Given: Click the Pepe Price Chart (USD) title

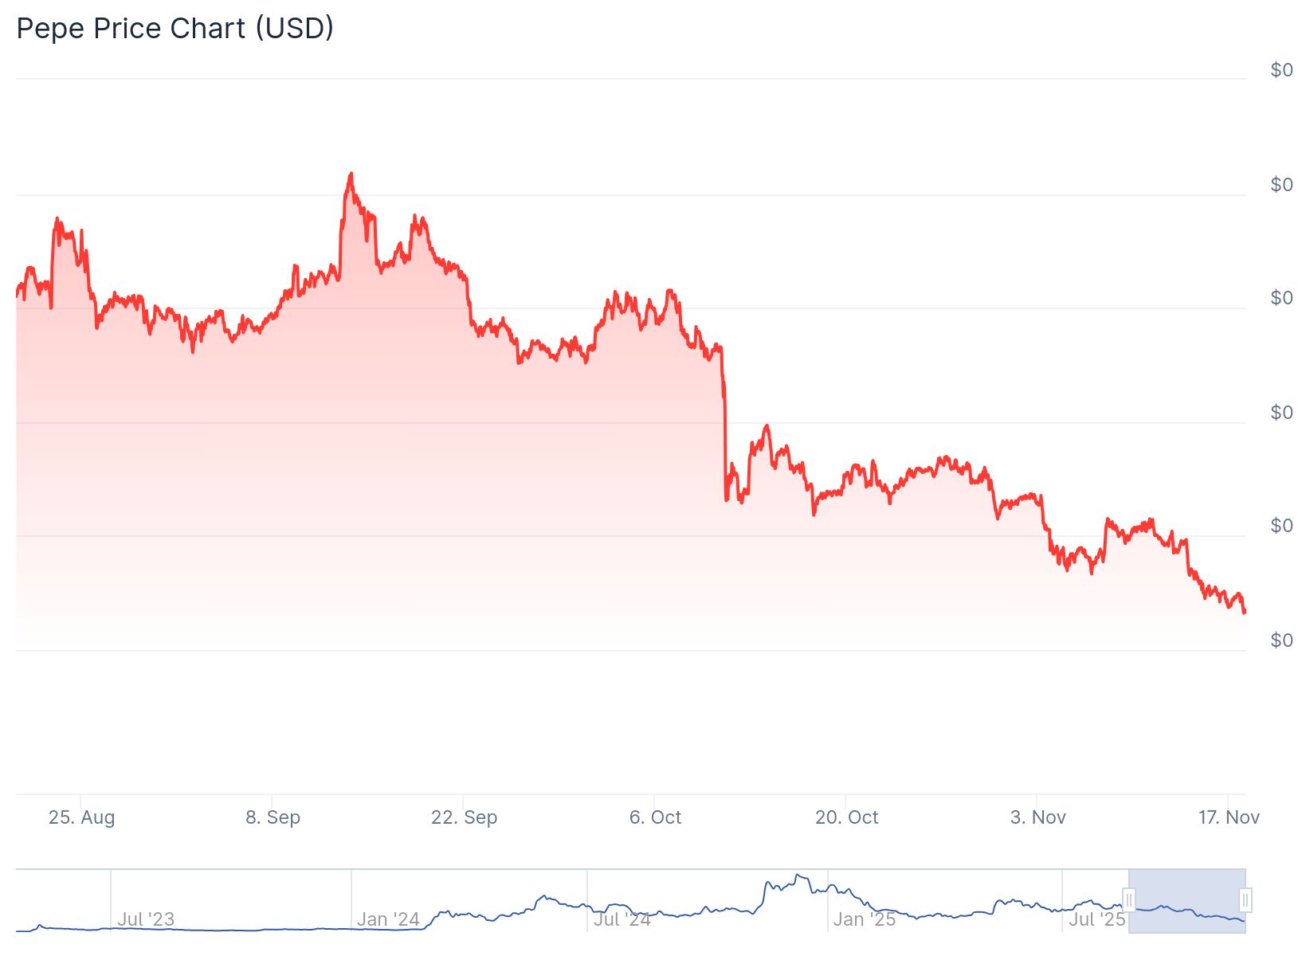Looking at the screenshot, I should click(x=175, y=29).
